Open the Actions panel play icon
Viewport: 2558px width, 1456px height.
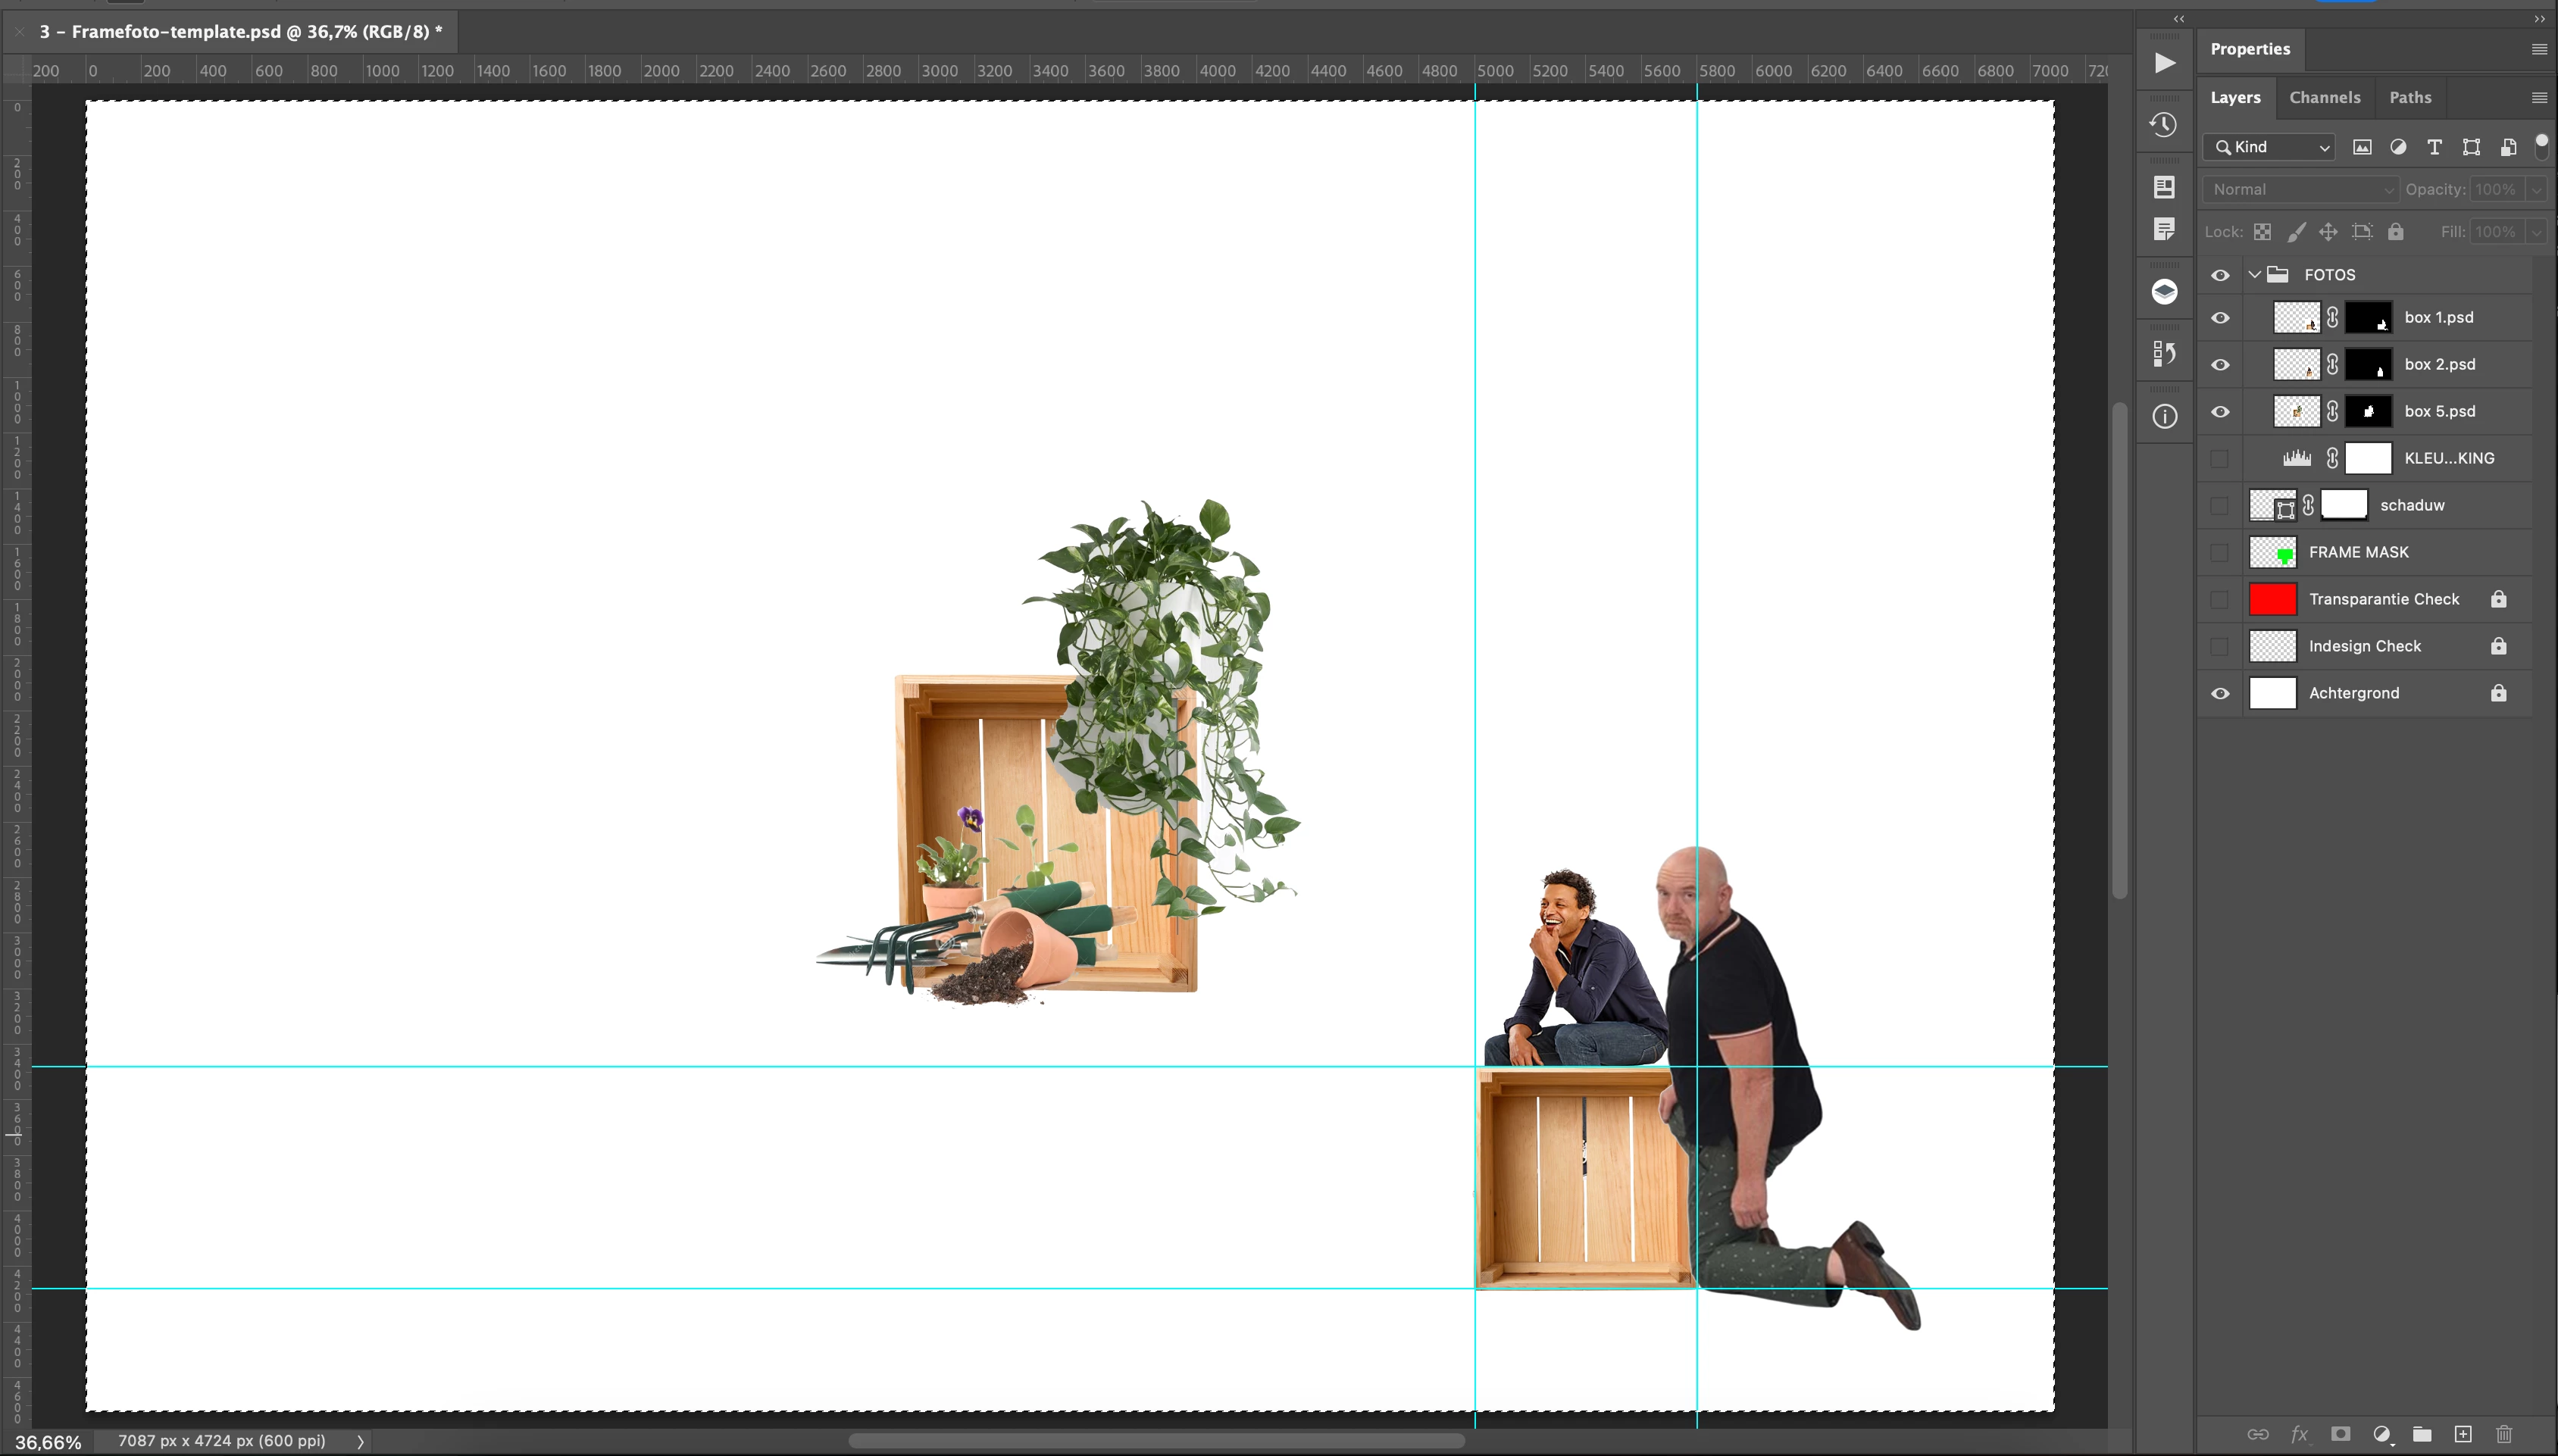click(x=2164, y=63)
